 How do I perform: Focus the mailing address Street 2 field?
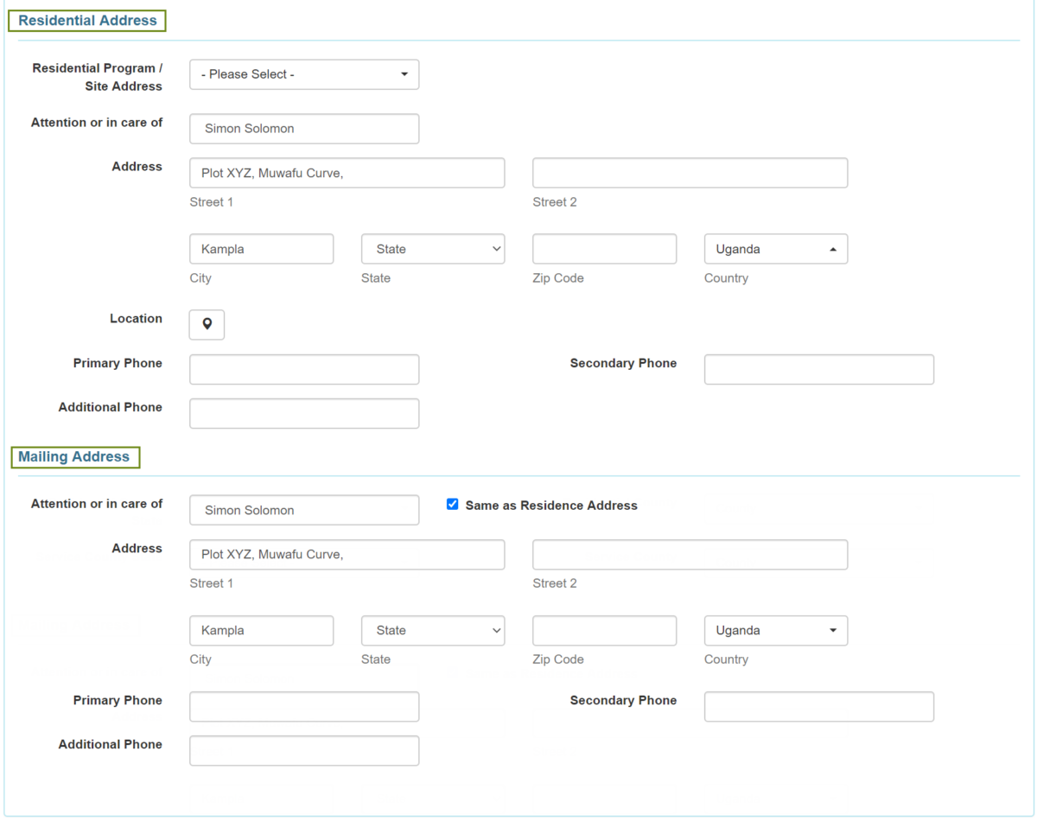click(690, 555)
